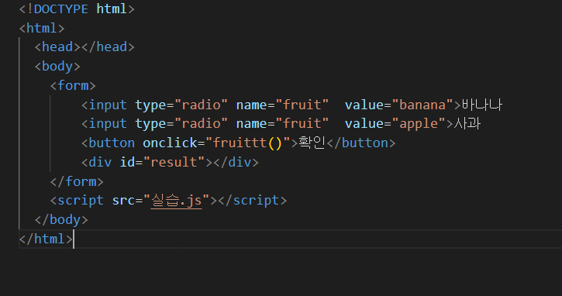This screenshot has height=296, width=562.
Task: Click the closing head tag
Action: [108, 47]
